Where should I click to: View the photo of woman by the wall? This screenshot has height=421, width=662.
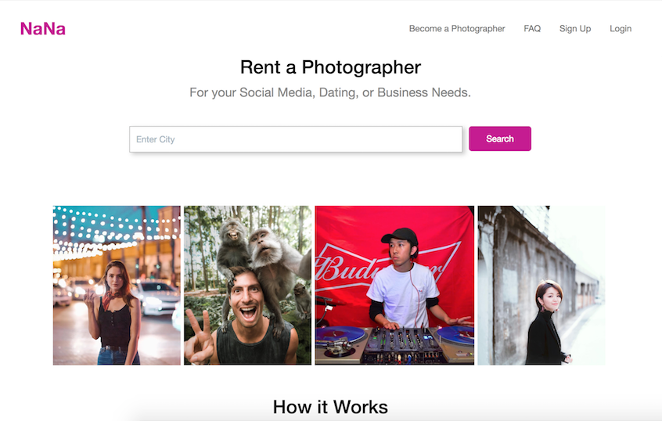(541, 285)
